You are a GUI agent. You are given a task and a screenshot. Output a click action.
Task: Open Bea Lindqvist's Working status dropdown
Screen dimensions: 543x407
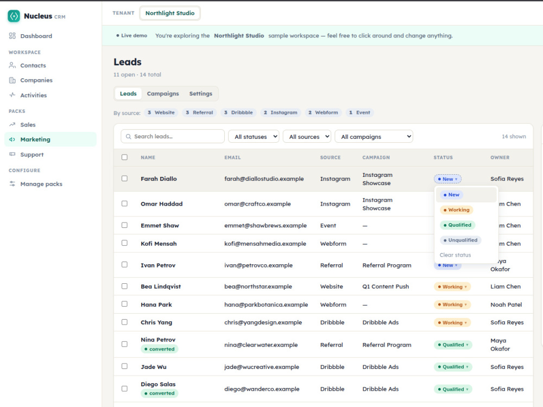452,287
